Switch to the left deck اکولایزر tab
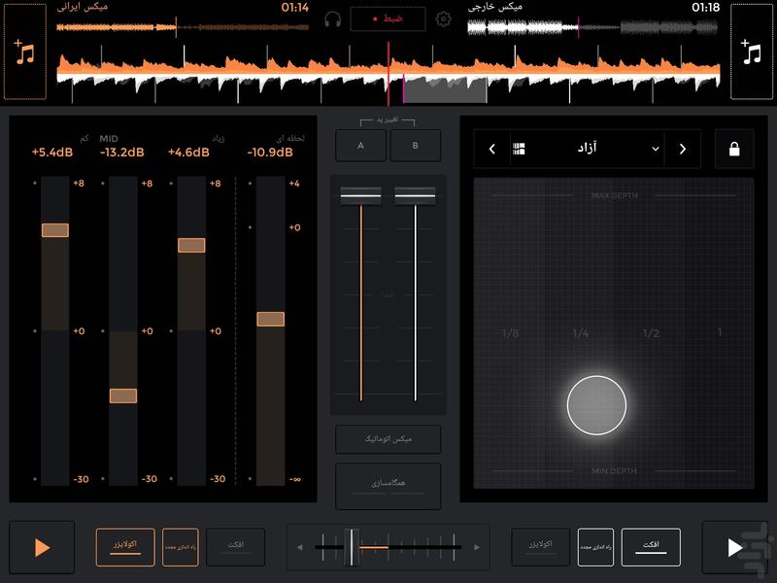This screenshot has width=777, height=583. tap(125, 547)
